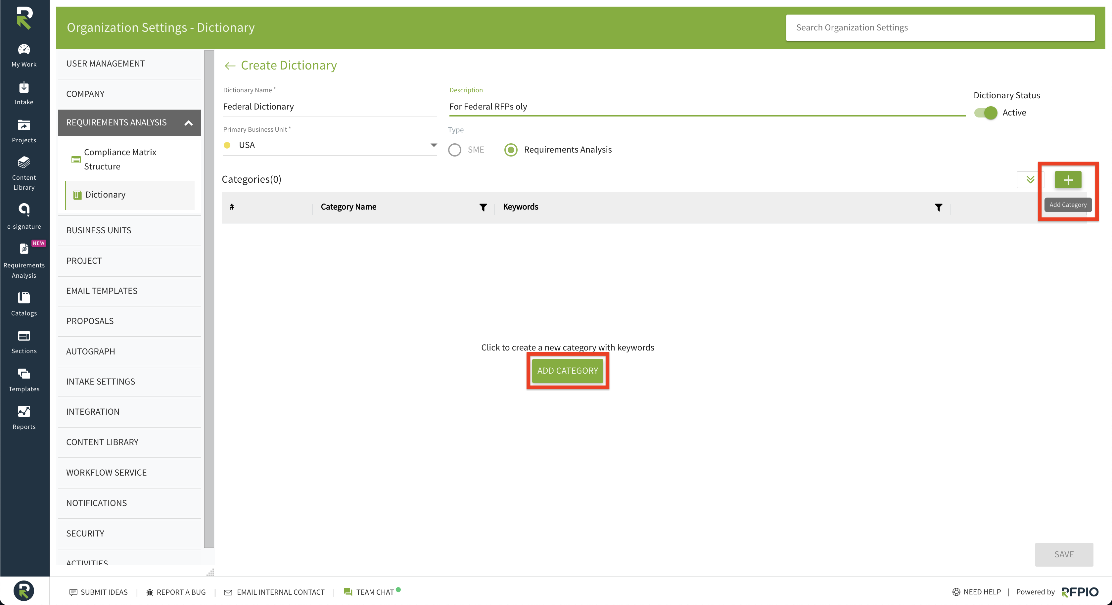Click the Dictionary book icon
The image size is (1112, 605).
click(x=77, y=195)
